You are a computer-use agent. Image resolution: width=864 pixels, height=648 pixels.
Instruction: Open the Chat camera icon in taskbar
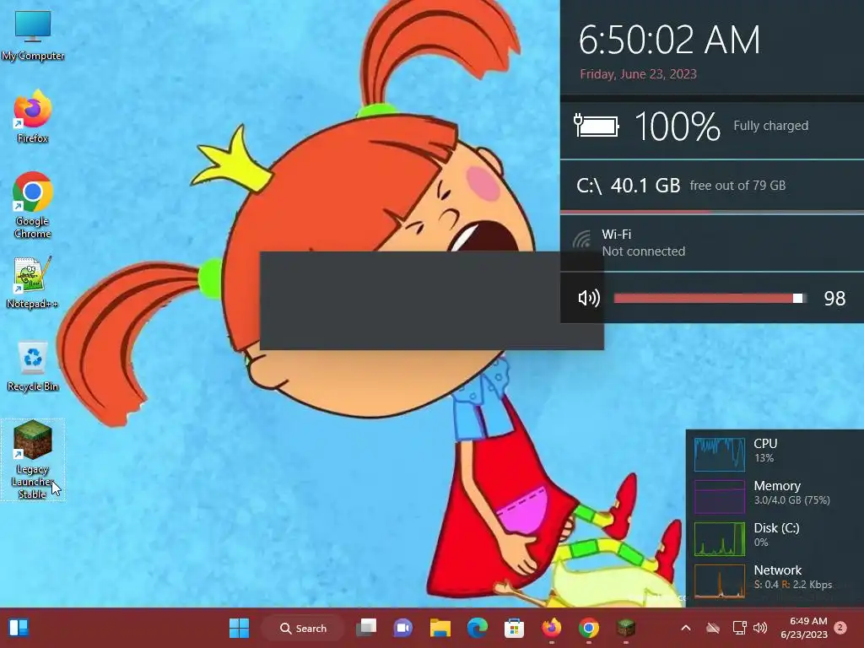click(x=402, y=628)
